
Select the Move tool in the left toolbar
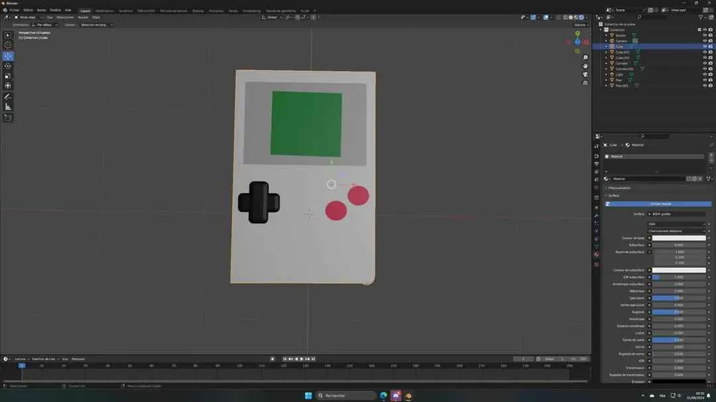(x=8, y=56)
